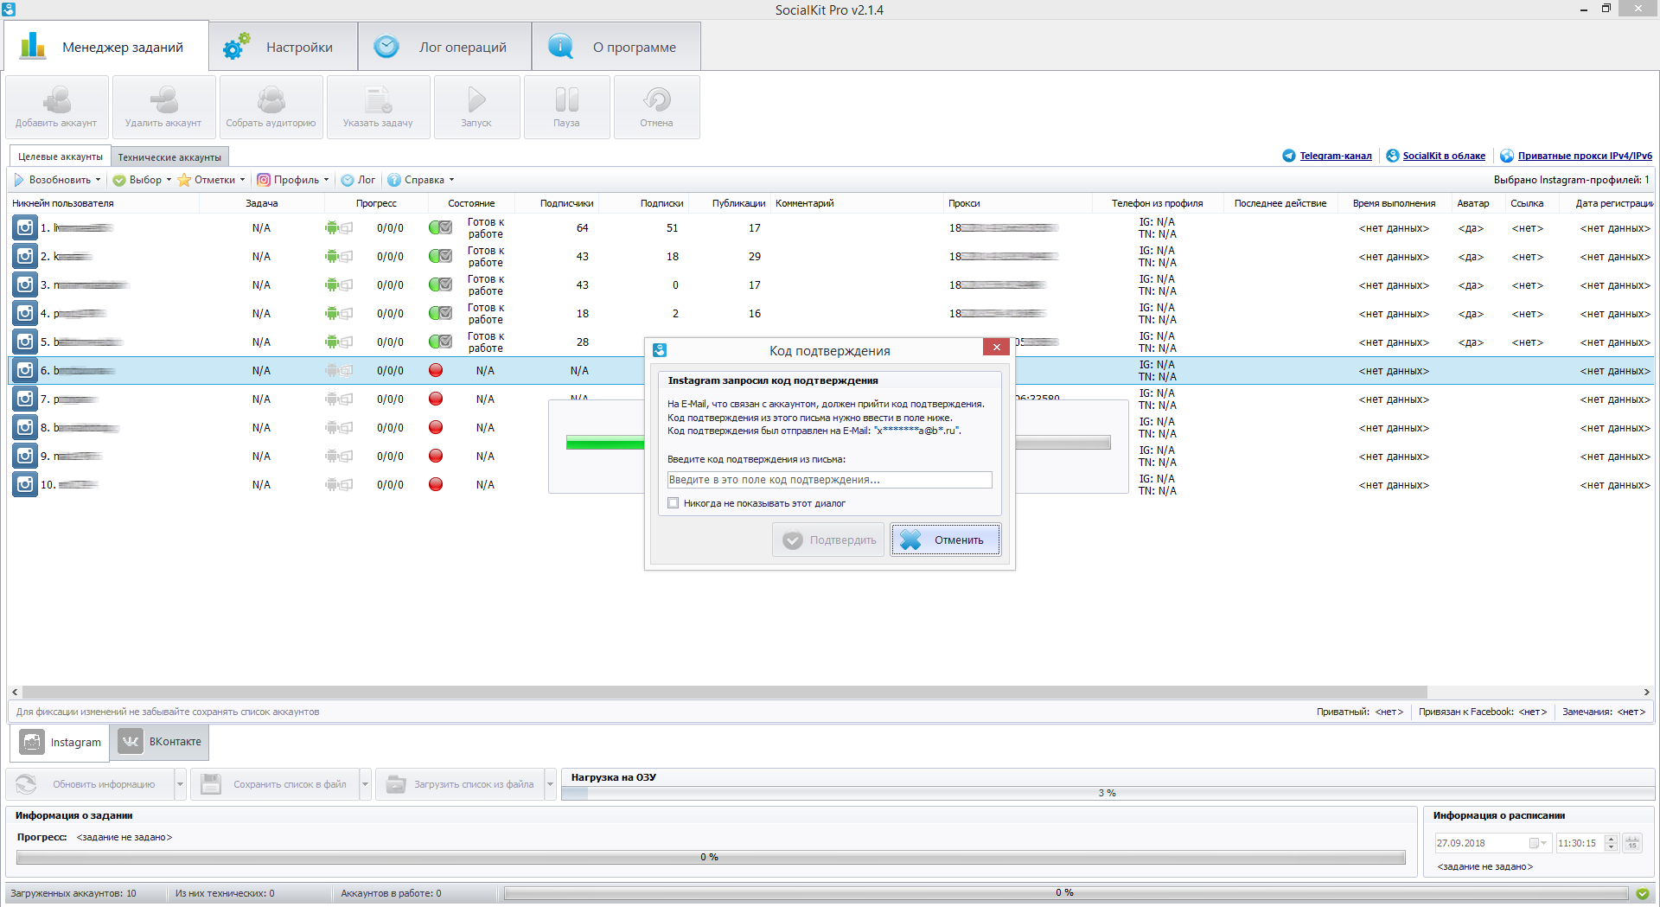
Task: Select the Instagram network tab
Action: coord(61,742)
